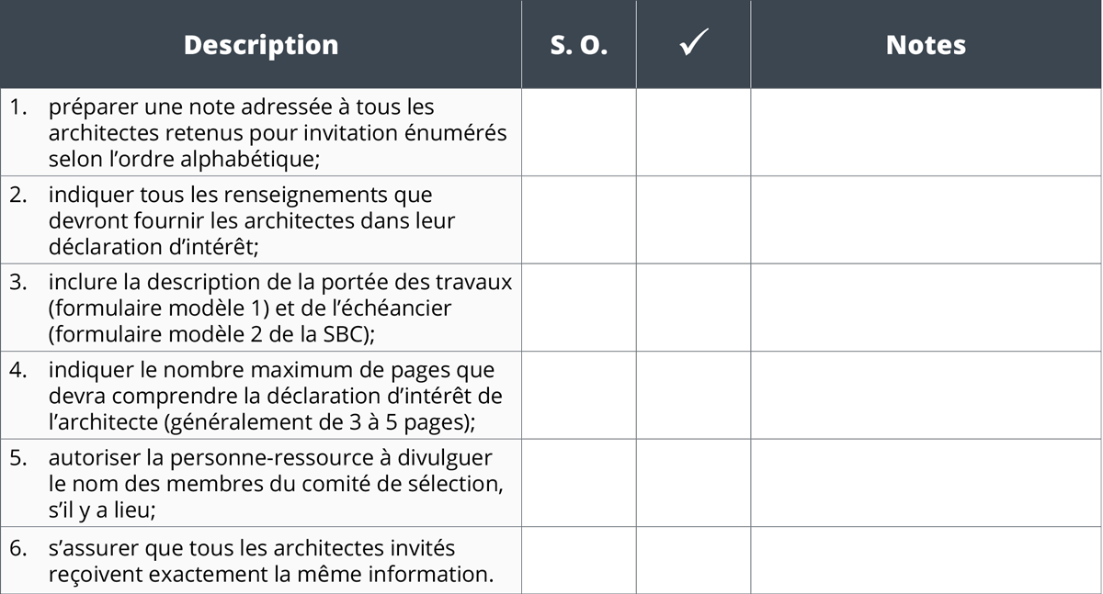Screen dimensions: 1103x594
Task: Mark S. O. cell for item 1
Action: coord(579,132)
